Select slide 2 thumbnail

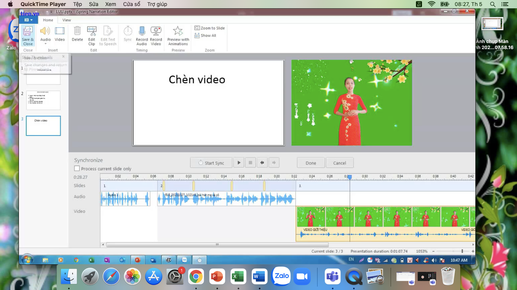point(43,100)
